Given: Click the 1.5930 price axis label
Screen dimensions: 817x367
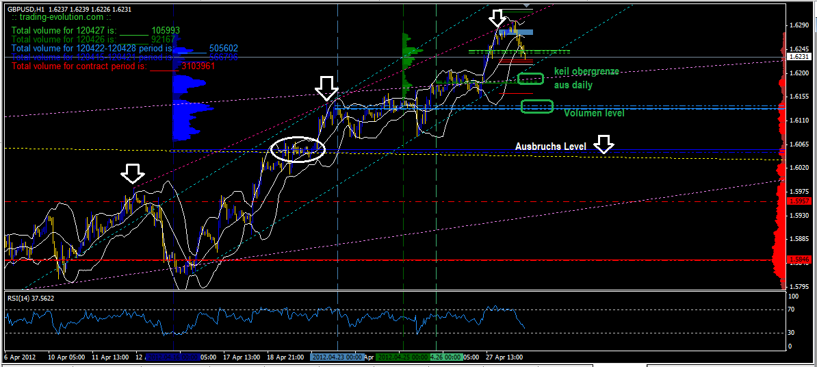Looking at the screenshot, I should [799, 215].
